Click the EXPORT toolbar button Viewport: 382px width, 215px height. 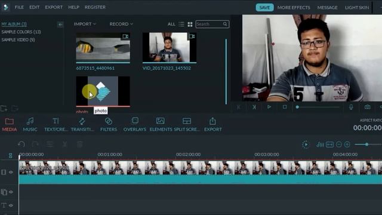pyautogui.click(x=212, y=125)
